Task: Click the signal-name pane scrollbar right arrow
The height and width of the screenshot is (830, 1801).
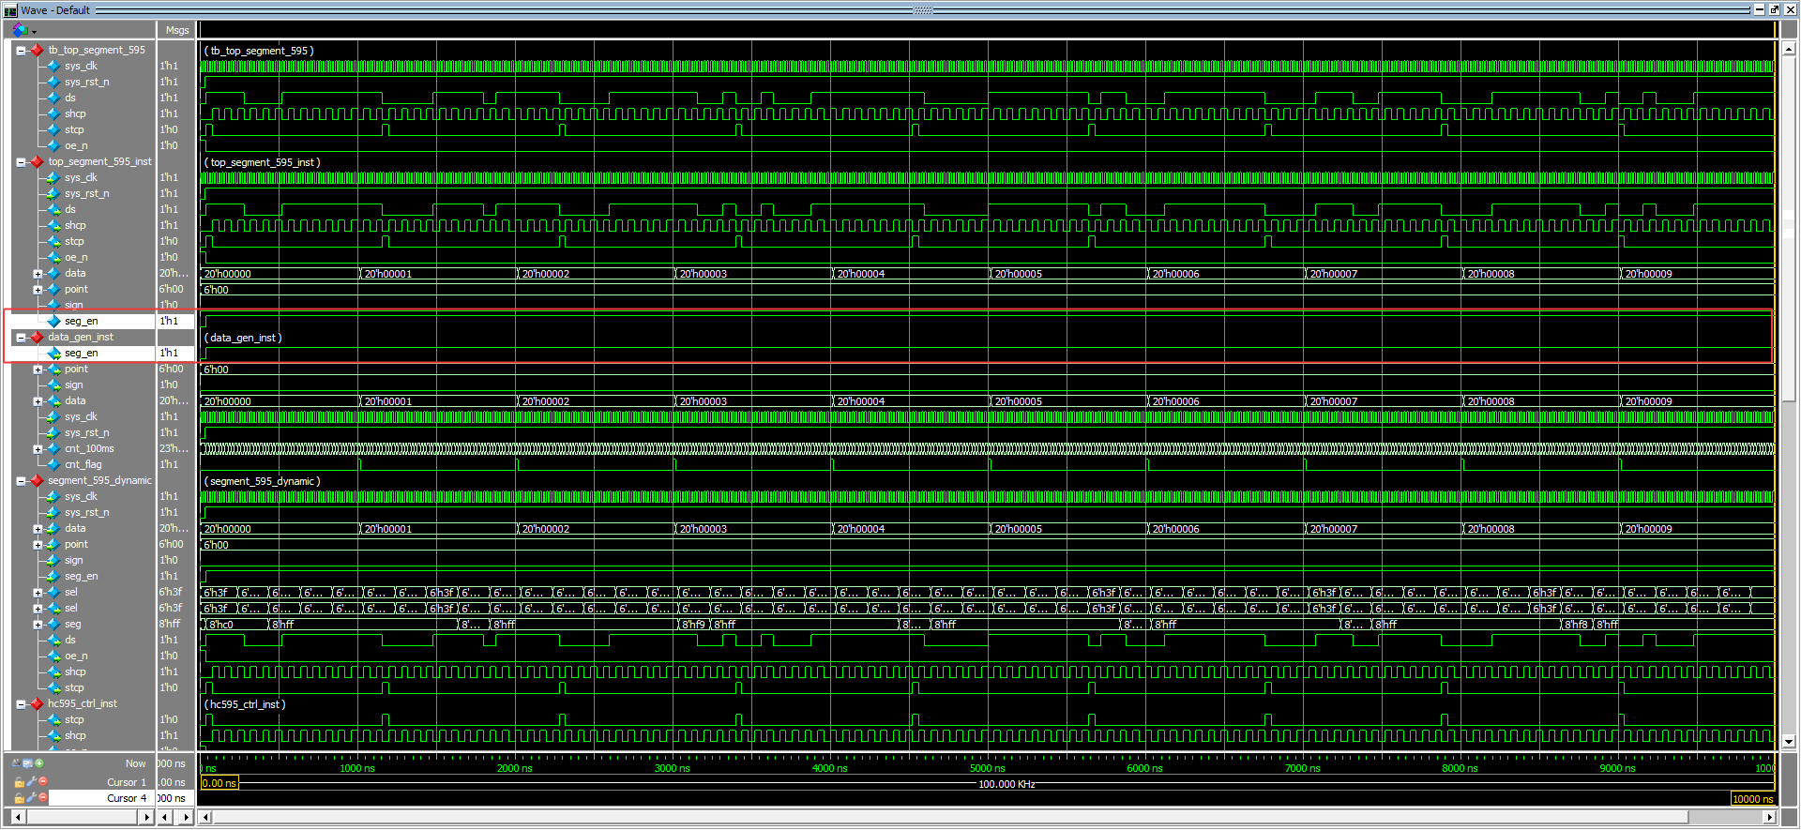Action: tap(146, 818)
